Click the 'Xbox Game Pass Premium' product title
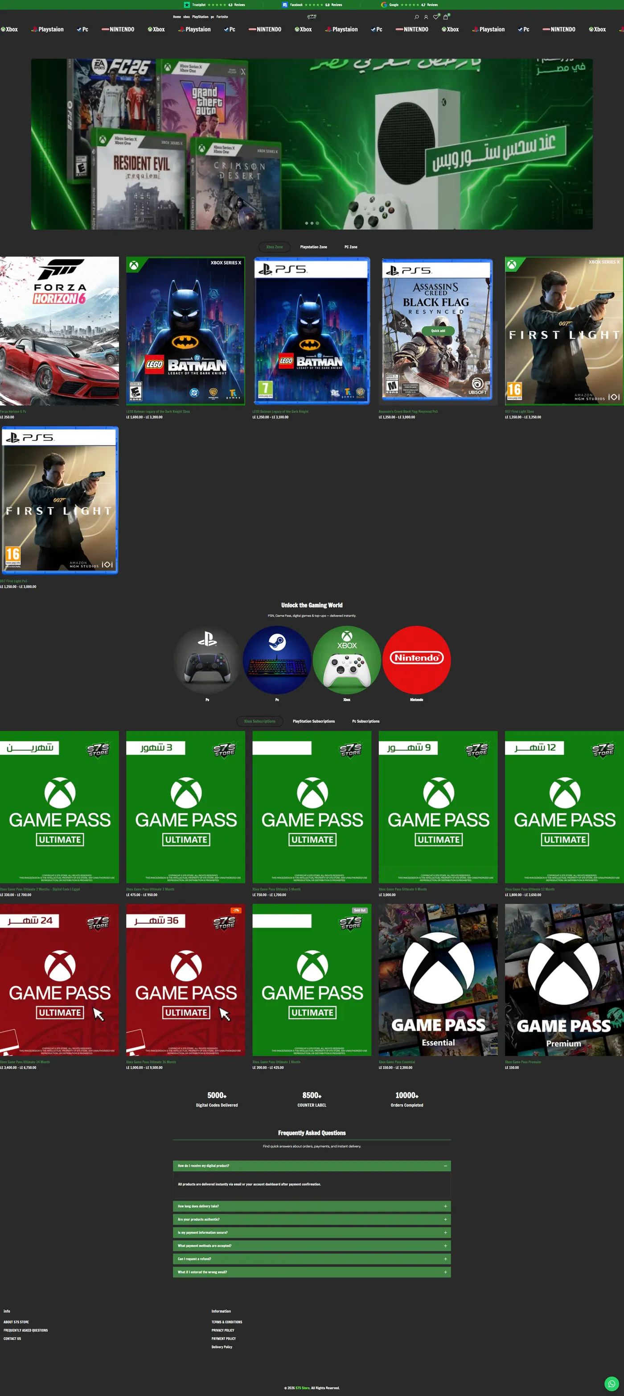 (x=523, y=1062)
